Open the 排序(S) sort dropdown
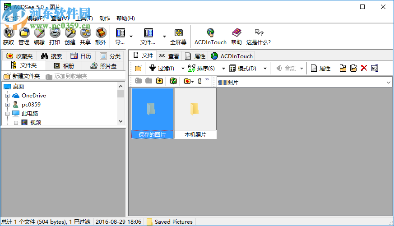Image resolution: width=394 pixels, height=226 pixels. [223, 69]
